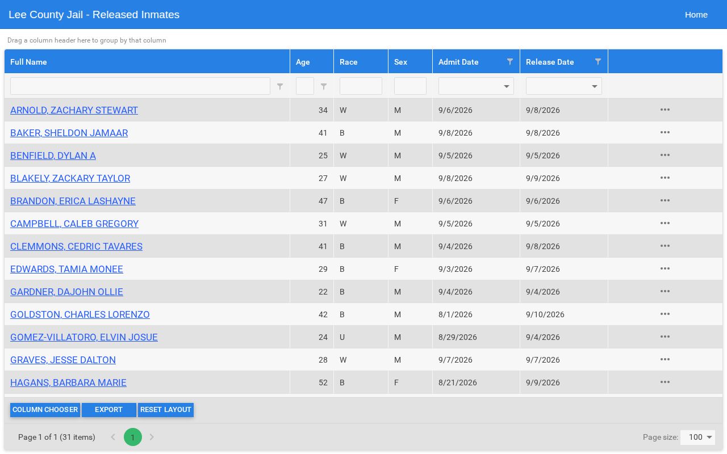
Task: Focus the Sex filter text box
Action: coord(410,86)
